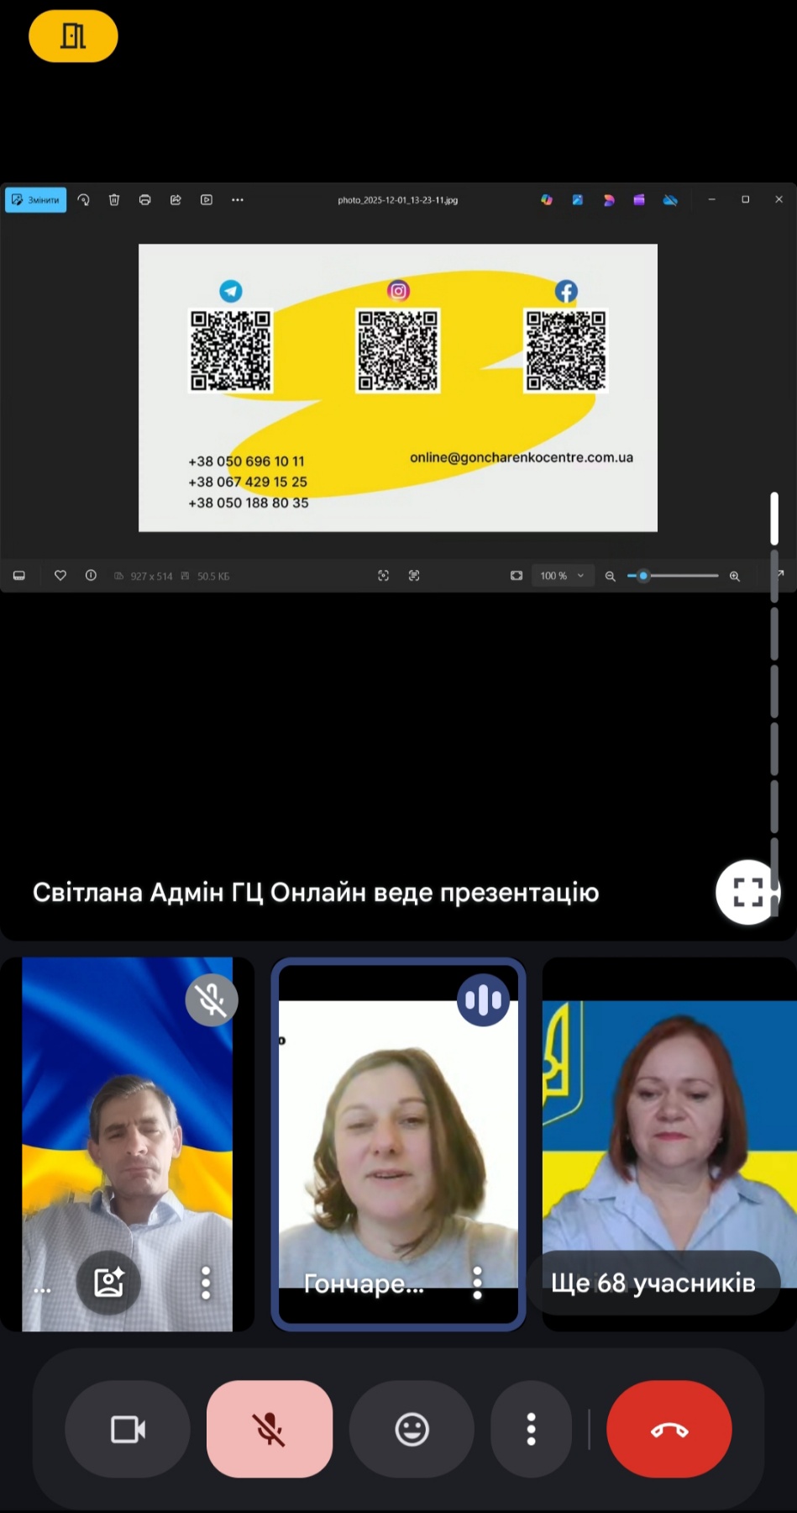Screen dimensions: 797x1513
Task: Toggle the filmstrip icon in Photos bottom bar
Action: 19,576
